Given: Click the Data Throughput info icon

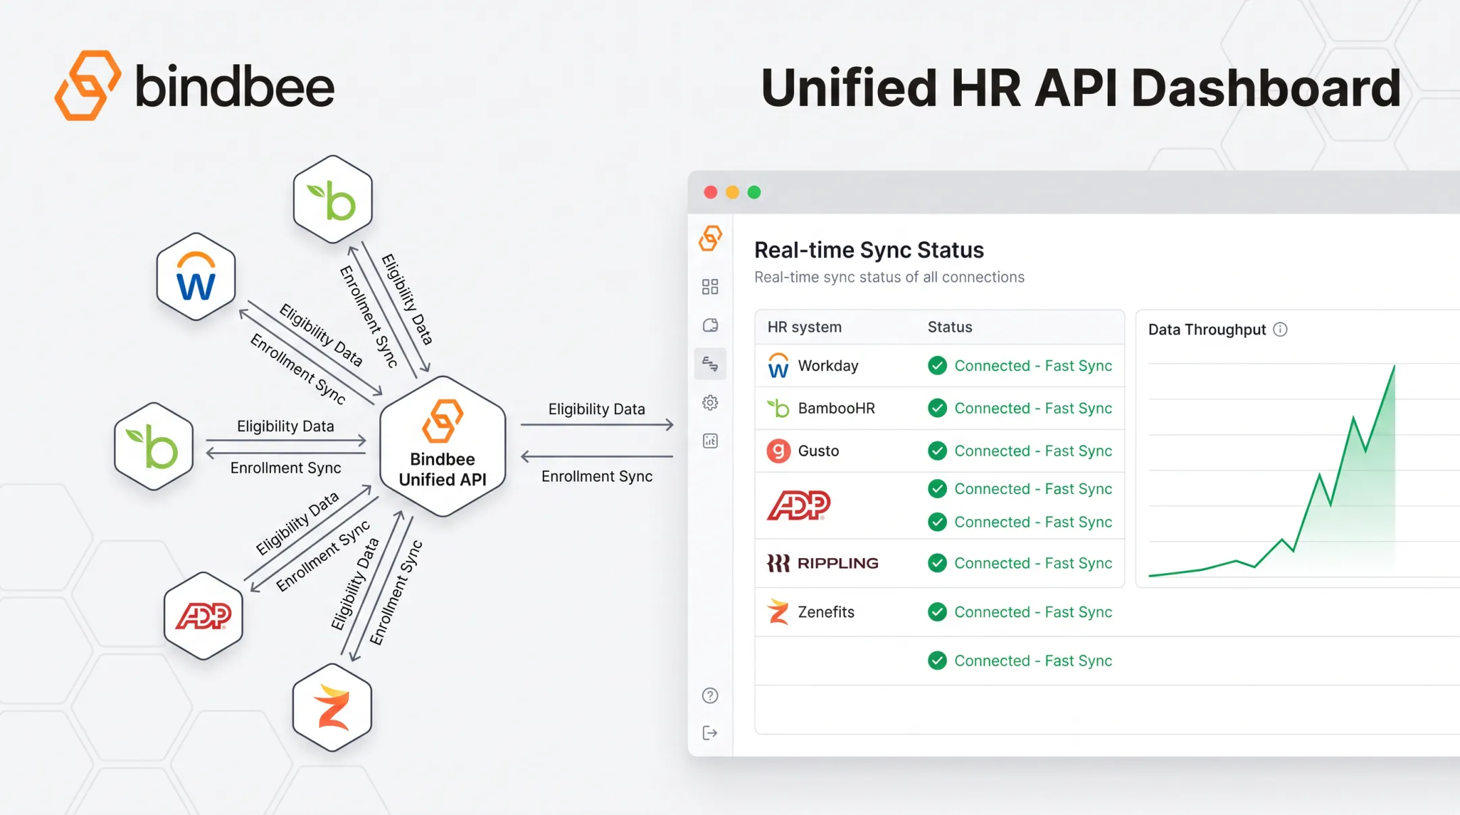Looking at the screenshot, I should pos(1280,329).
